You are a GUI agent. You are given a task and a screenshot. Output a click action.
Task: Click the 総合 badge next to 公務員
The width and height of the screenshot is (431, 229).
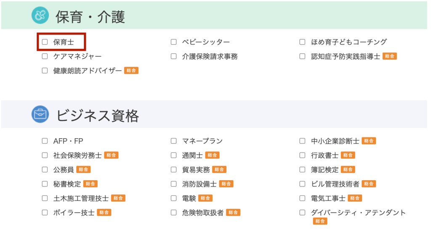click(x=83, y=169)
